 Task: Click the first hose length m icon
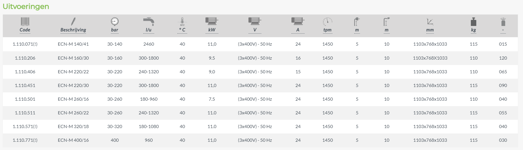(357, 22)
